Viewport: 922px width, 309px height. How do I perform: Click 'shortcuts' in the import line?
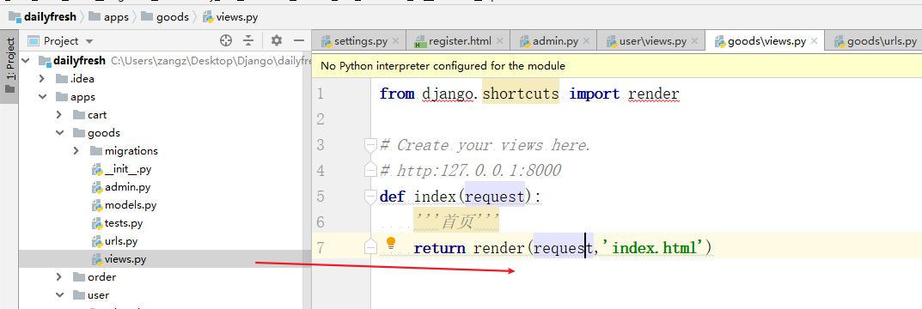click(521, 94)
